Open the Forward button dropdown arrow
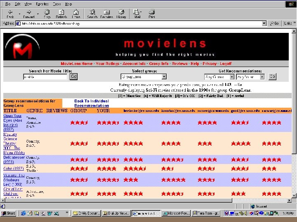The height and width of the screenshot is (222, 297). pyautogui.click(x=38, y=14)
